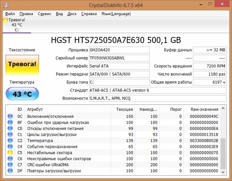The height and width of the screenshot is (181, 232).
Task: Select the C: disk tab with 43 °C
Action: coord(17,25)
